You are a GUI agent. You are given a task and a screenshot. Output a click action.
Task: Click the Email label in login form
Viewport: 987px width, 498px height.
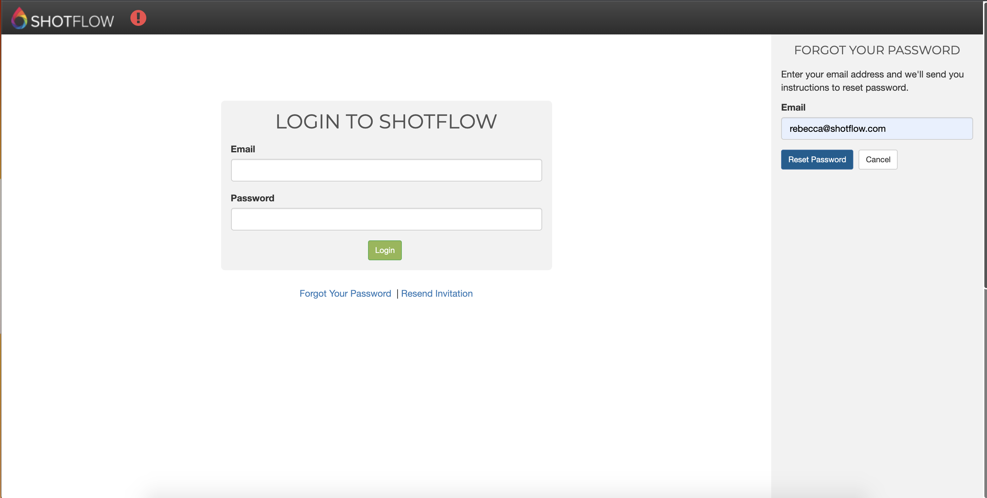point(243,149)
